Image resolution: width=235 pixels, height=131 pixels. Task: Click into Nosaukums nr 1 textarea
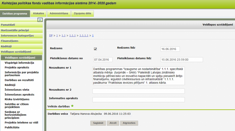tap(138, 76)
